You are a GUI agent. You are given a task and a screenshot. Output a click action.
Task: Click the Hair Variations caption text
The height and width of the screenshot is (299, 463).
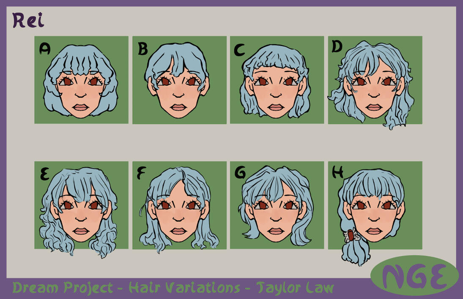pyautogui.click(x=184, y=288)
